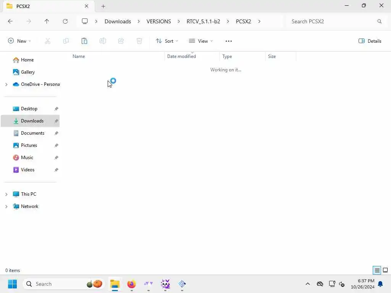Screen dimensions: 391x293
Task: Click the purple spiky monster taskbar icon
Action: coord(165,284)
